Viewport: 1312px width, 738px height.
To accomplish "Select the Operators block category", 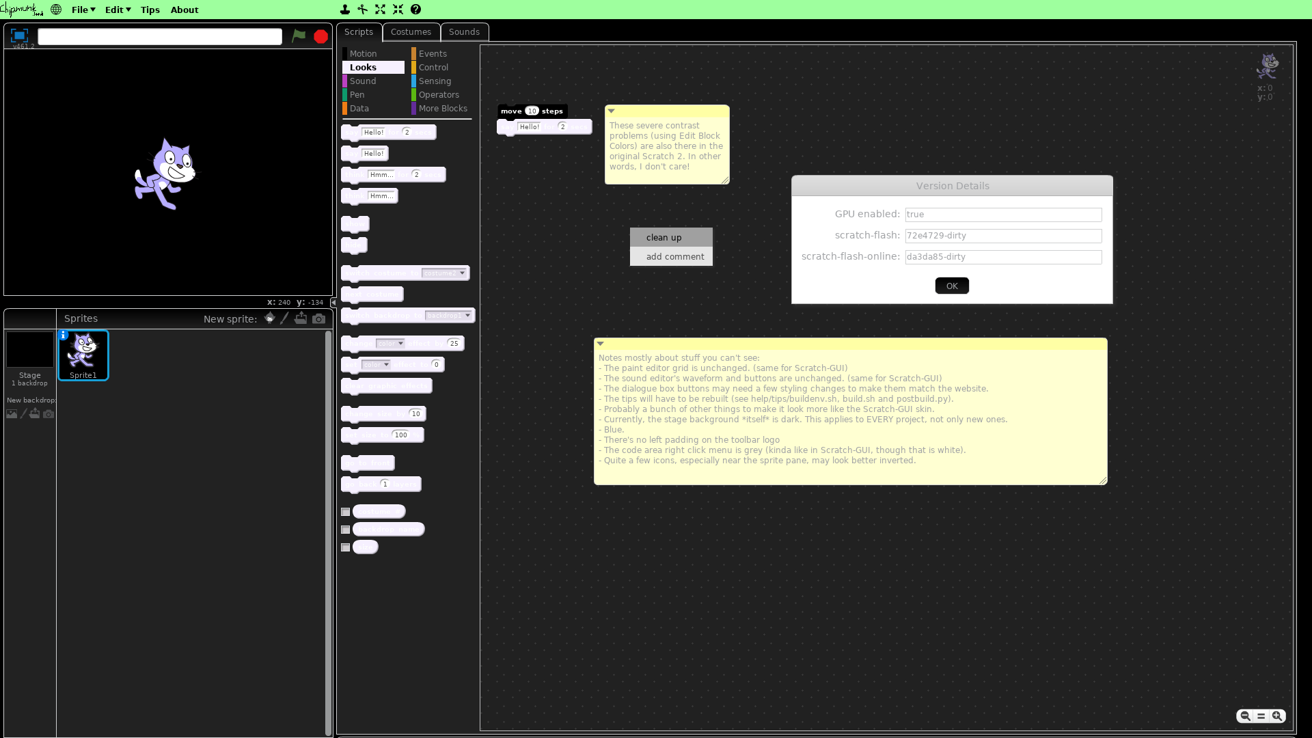I will [442, 94].
